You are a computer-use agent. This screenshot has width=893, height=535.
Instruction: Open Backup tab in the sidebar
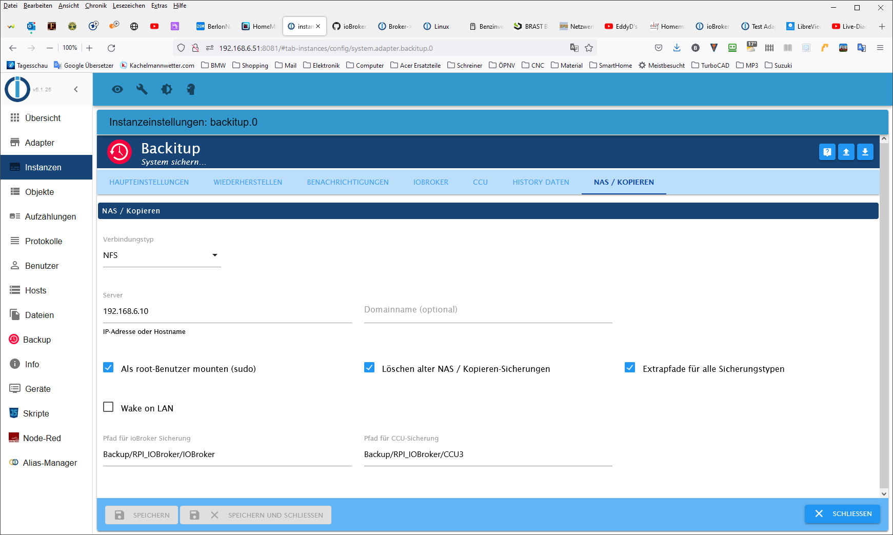coord(46,340)
